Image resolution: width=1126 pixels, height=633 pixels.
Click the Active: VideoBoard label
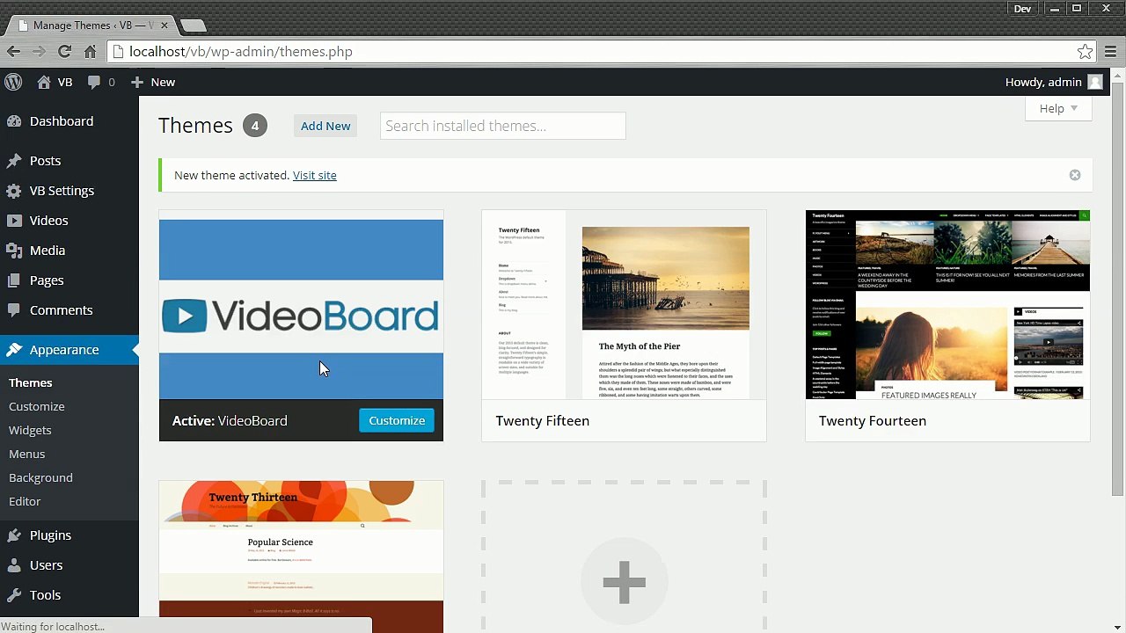[x=230, y=420]
